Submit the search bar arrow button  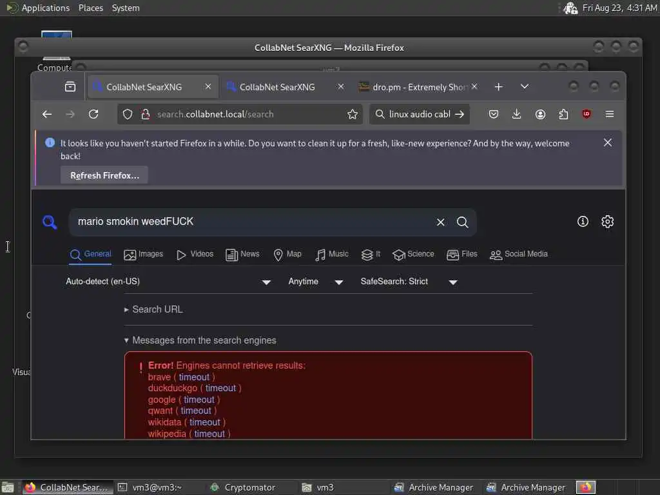tap(460, 114)
